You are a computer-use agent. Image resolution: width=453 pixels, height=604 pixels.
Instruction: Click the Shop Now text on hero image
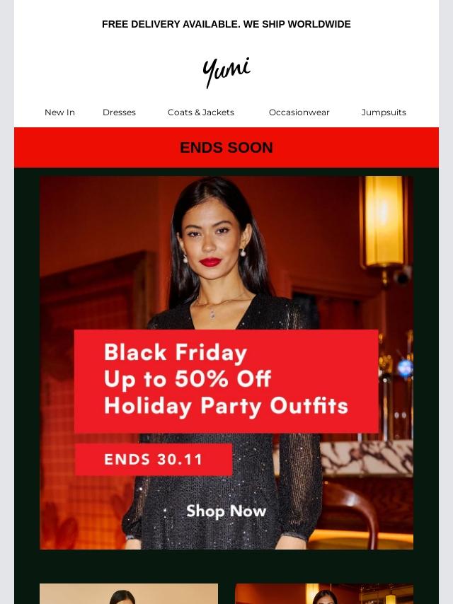pyautogui.click(x=226, y=511)
